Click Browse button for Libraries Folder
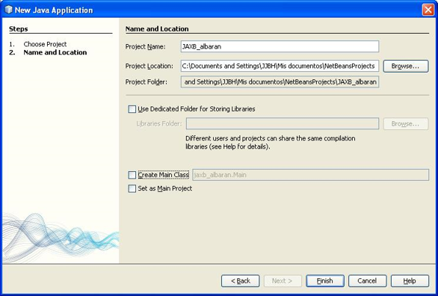Viewport: 438px width, 296px height. click(x=406, y=123)
